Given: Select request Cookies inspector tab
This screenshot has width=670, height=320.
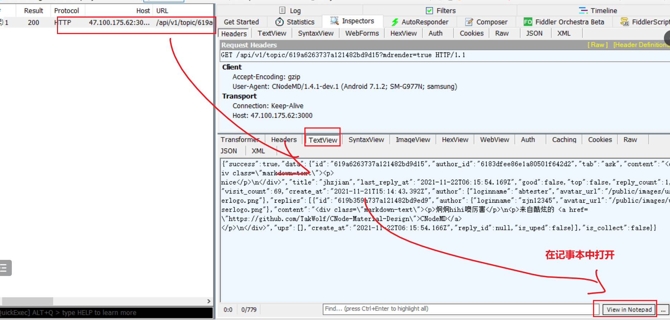Looking at the screenshot, I should 471,33.
